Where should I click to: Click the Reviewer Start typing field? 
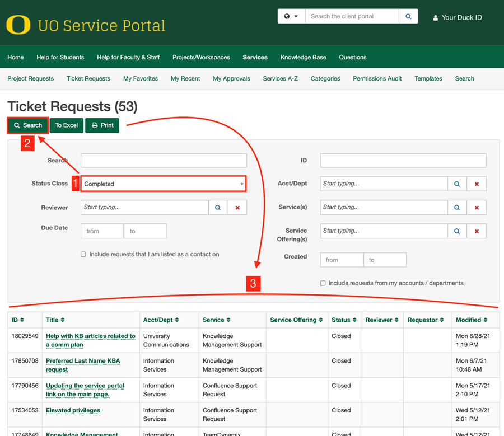(x=144, y=208)
